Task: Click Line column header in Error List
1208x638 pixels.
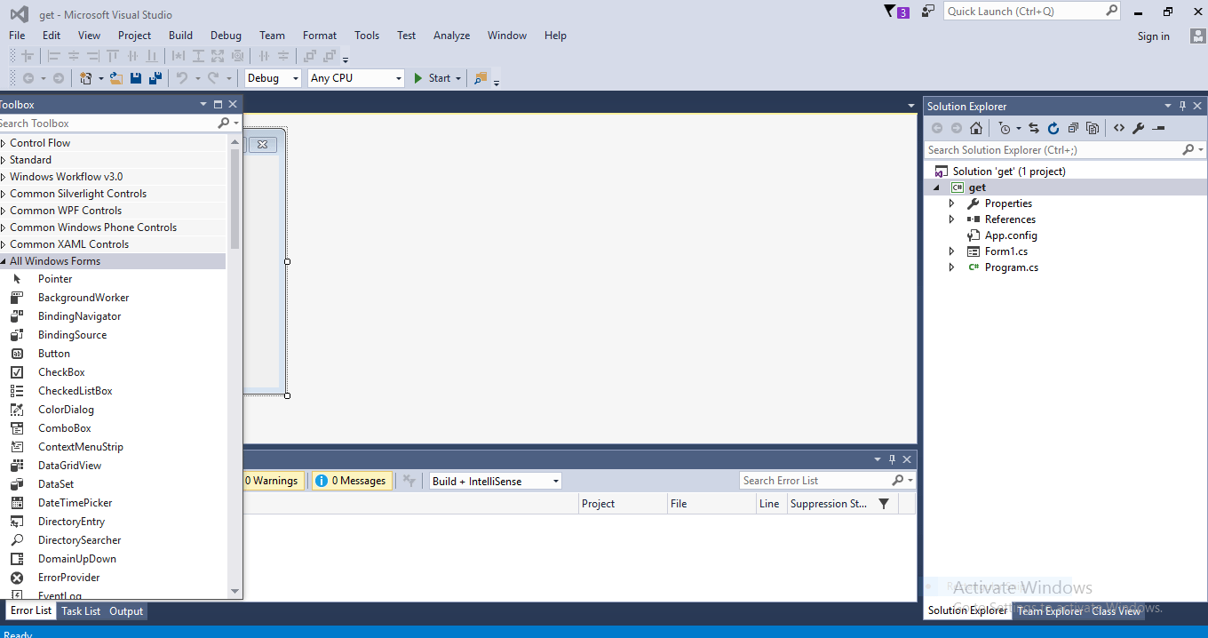Action: coord(770,504)
